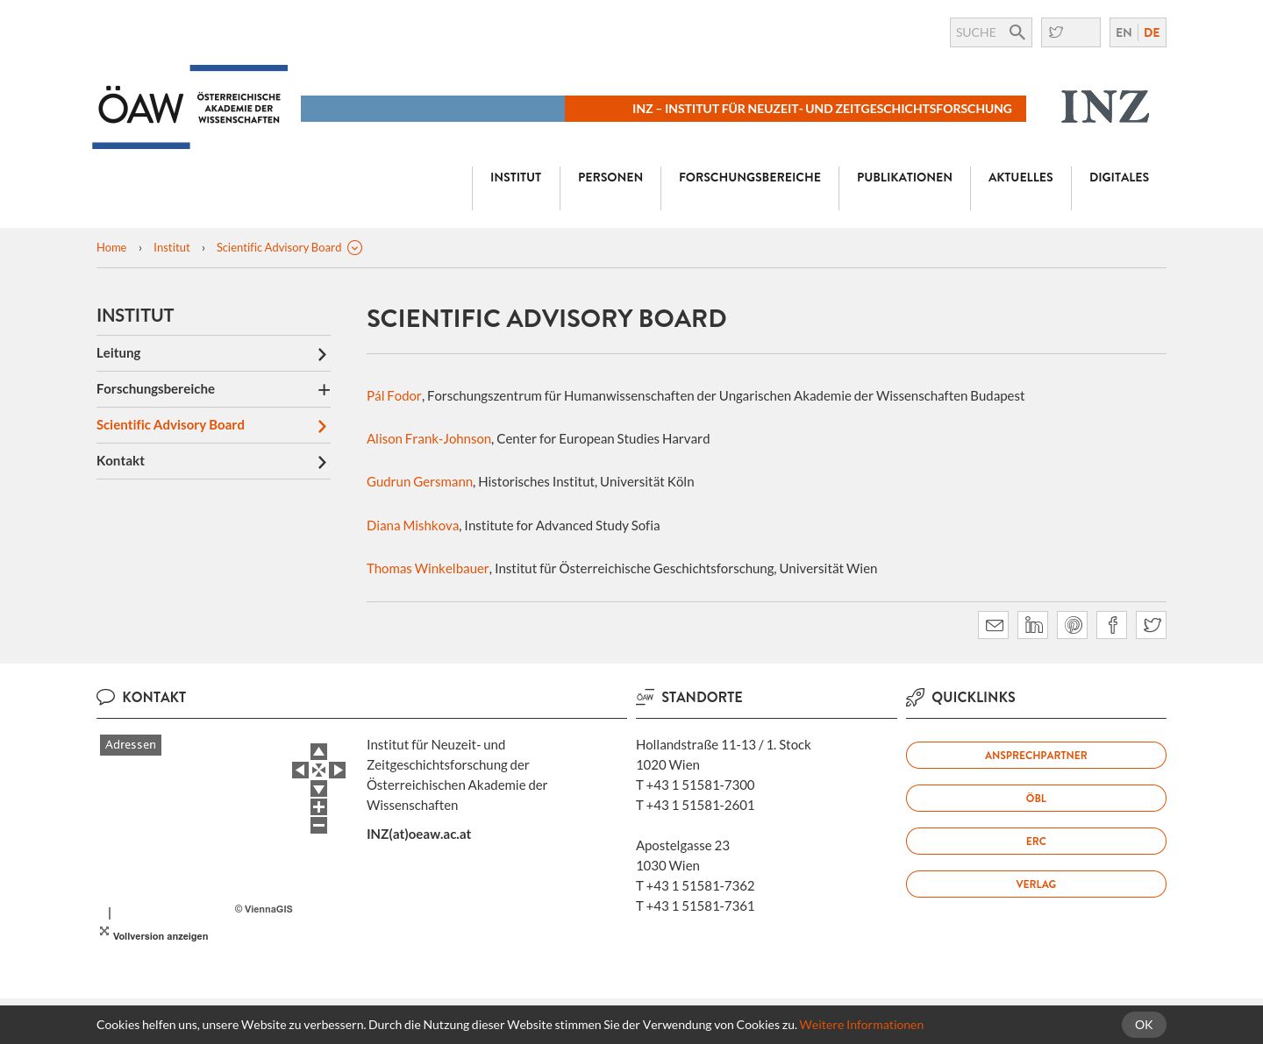Open the PERSONEN menu
Viewport: 1263px width, 1044px height.
click(x=610, y=177)
